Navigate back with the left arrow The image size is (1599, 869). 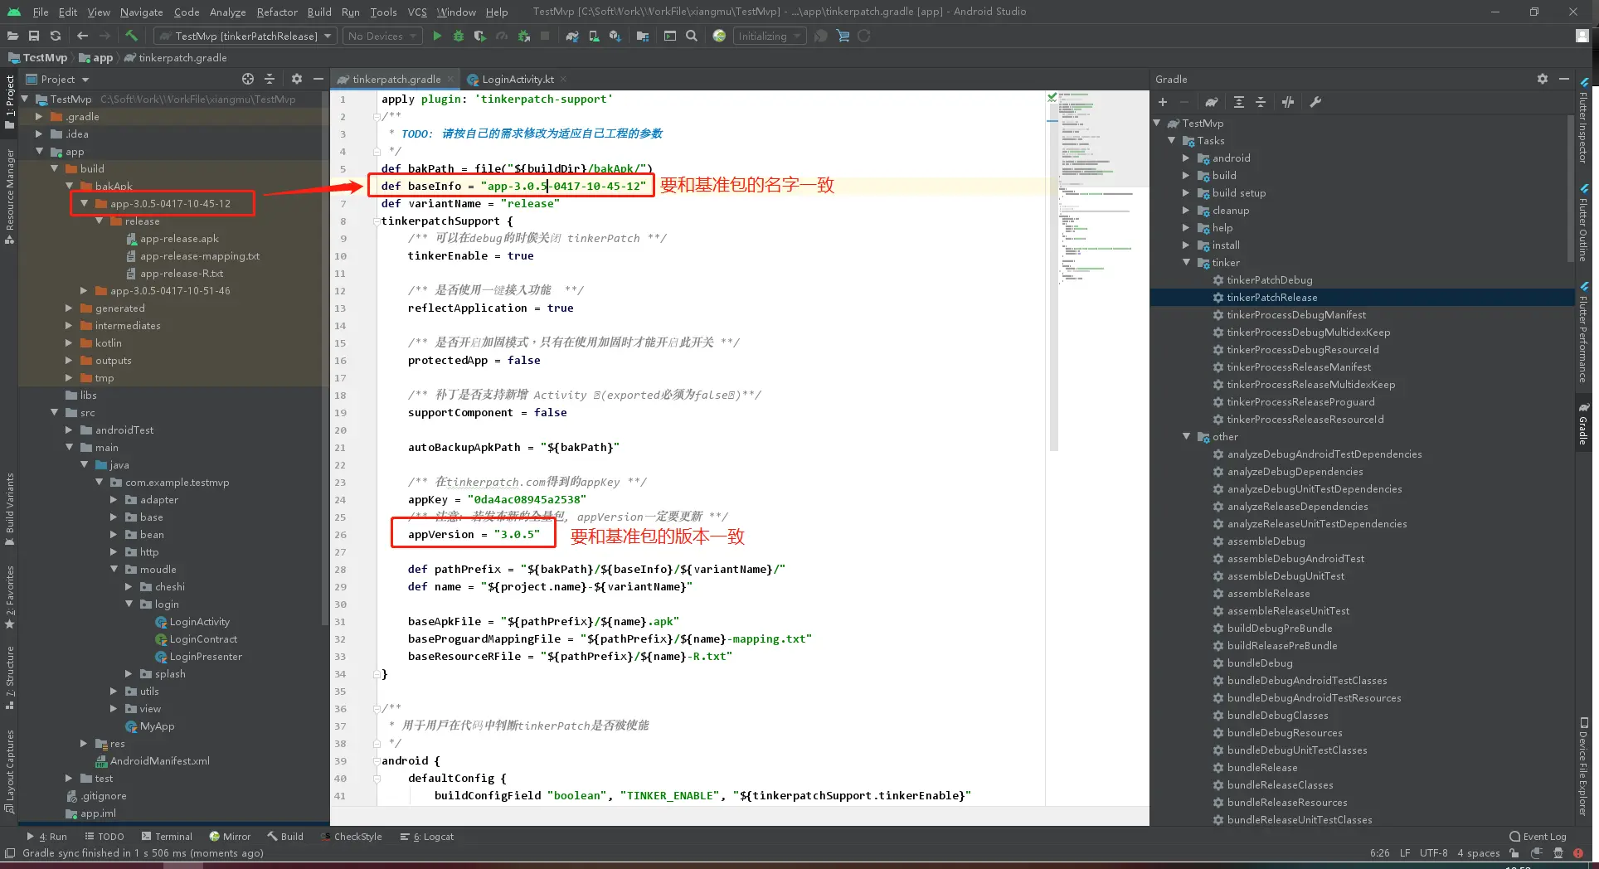point(82,36)
